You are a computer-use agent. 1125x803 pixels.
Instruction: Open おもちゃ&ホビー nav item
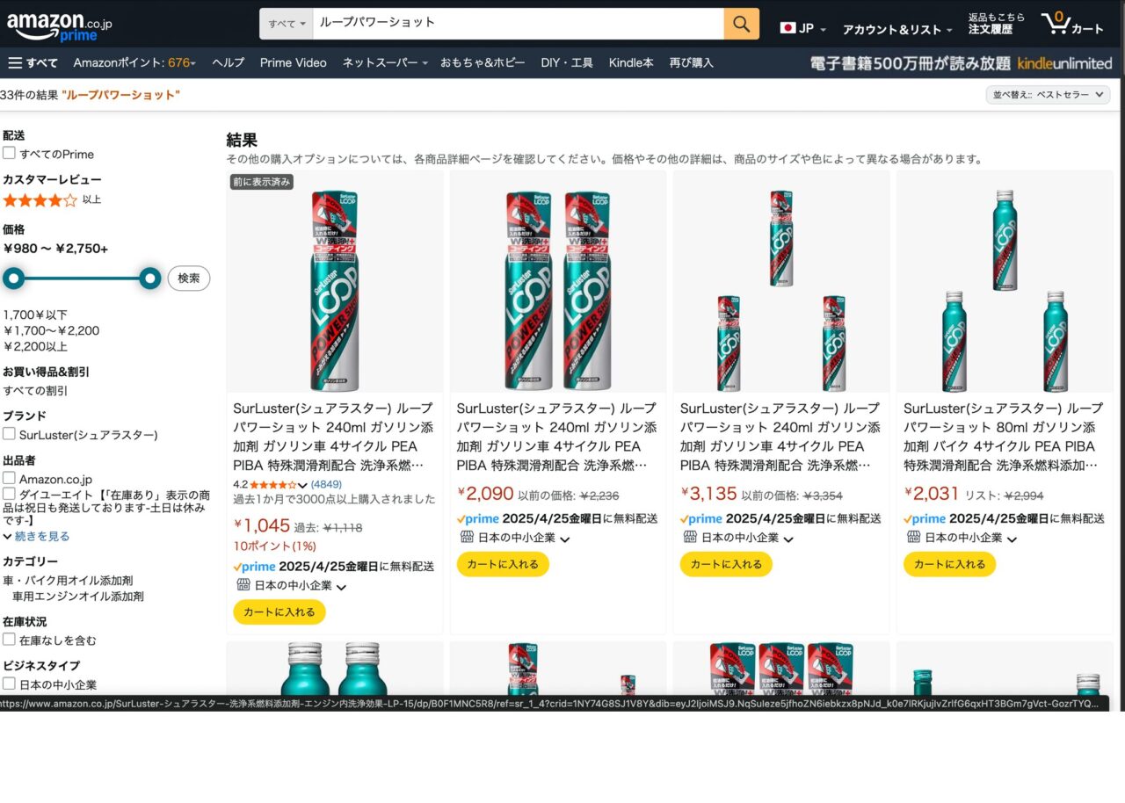pyautogui.click(x=483, y=62)
